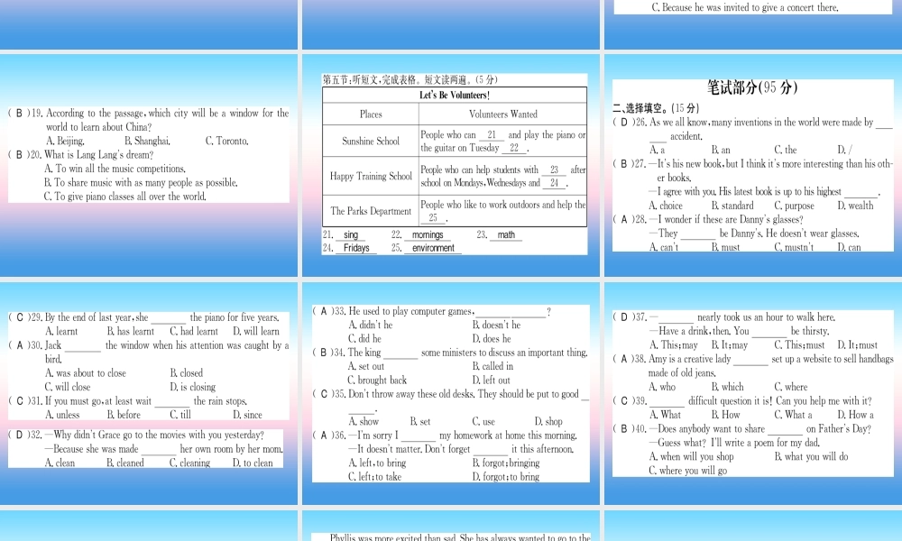Open the top-right slide with concert answer C
Screen dimensions: 902x541
753,24
